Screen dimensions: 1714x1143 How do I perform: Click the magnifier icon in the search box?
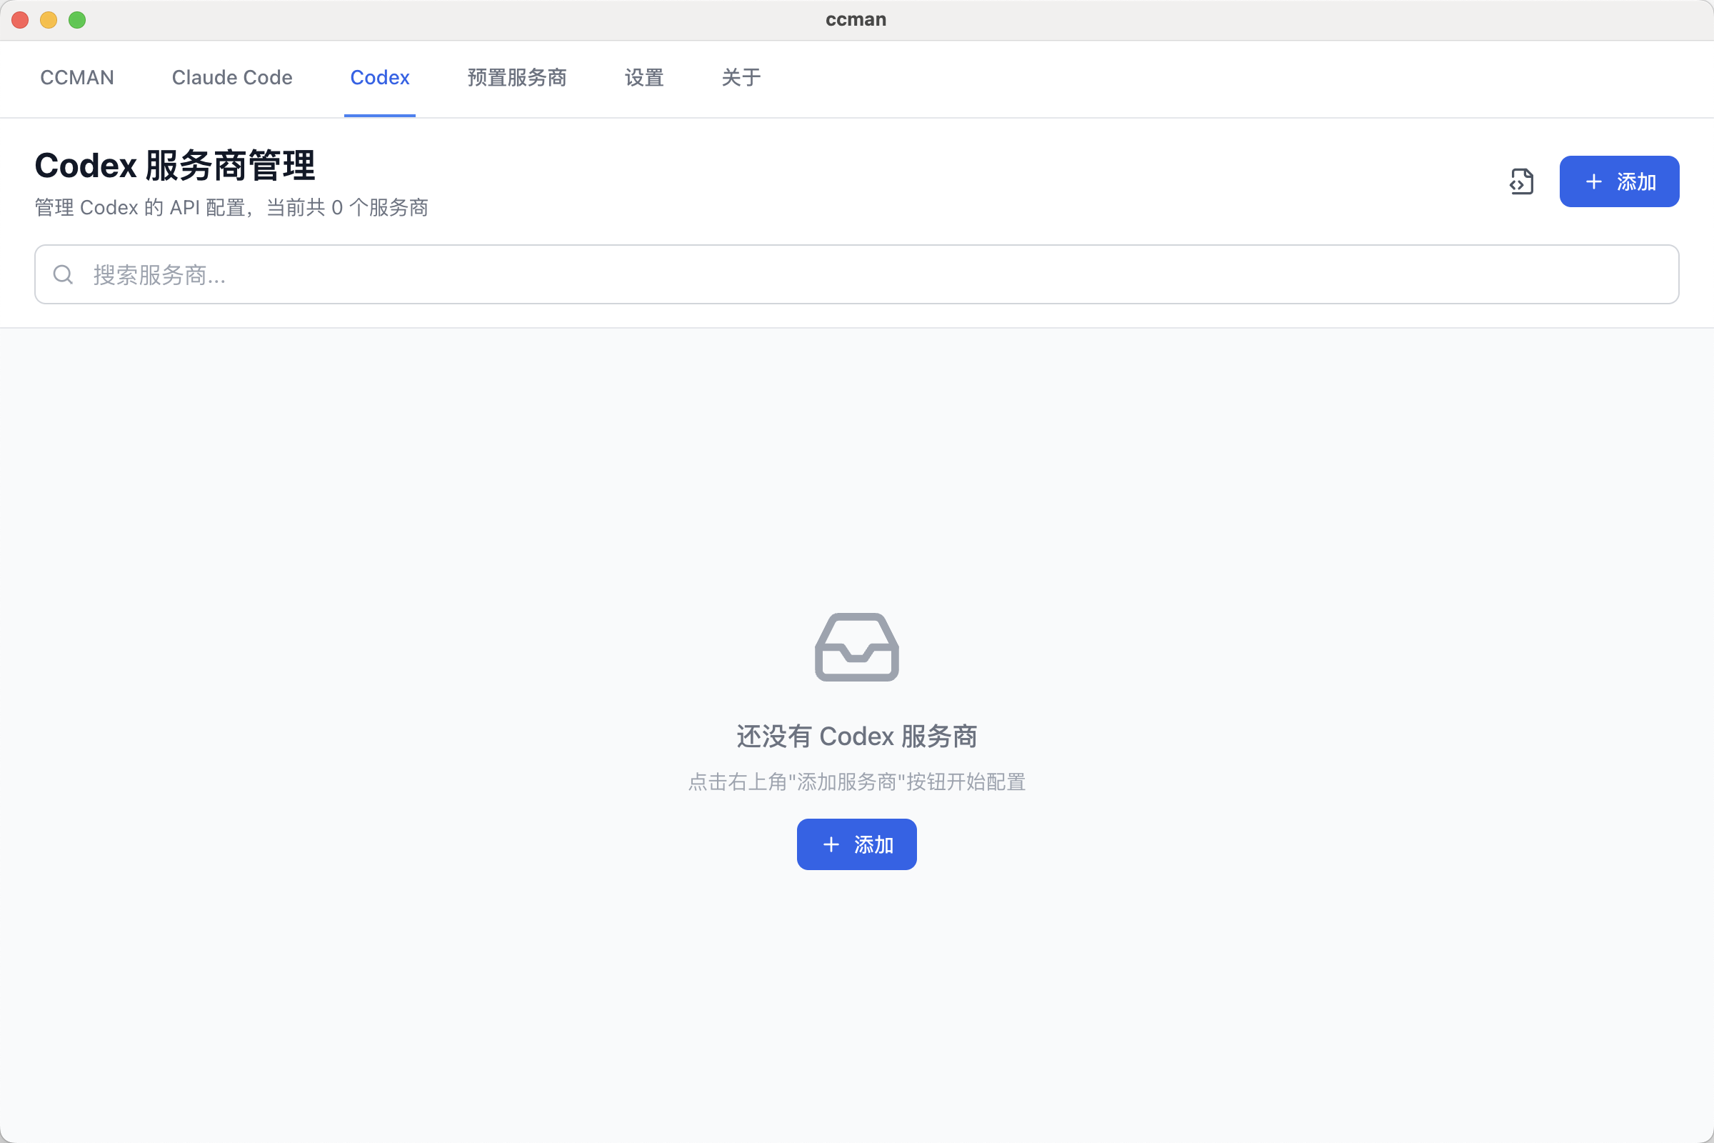[x=64, y=275]
